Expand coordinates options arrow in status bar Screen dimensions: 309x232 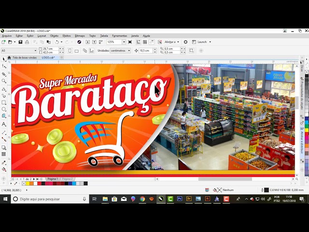(27, 190)
